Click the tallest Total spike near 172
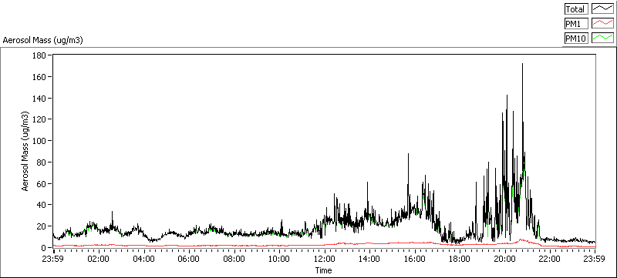 [x=522, y=64]
